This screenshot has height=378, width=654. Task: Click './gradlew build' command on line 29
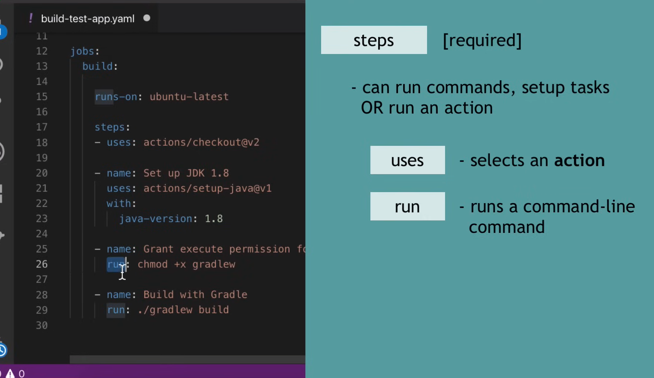[183, 310]
